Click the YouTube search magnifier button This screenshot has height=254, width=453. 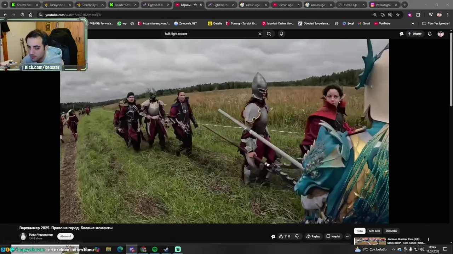tap(269, 34)
